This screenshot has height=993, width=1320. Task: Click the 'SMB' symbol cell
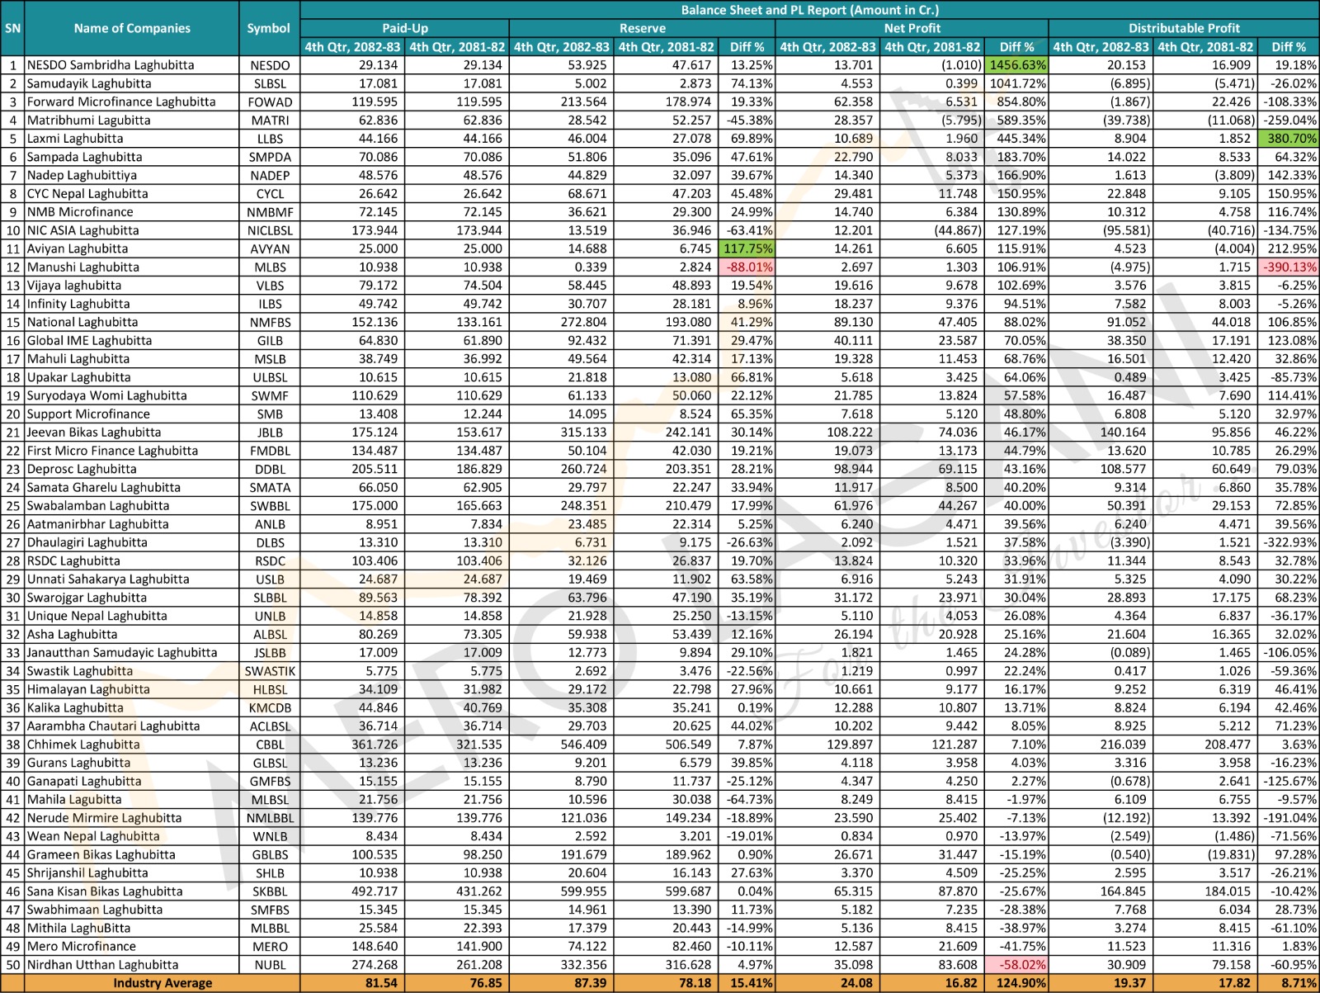pyautogui.click(x=270, y=414)
